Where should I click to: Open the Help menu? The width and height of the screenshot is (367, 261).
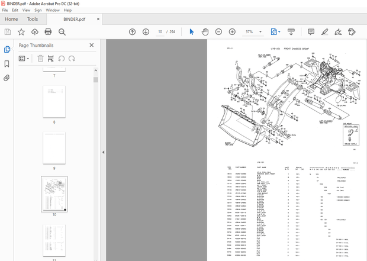(67, 10)
